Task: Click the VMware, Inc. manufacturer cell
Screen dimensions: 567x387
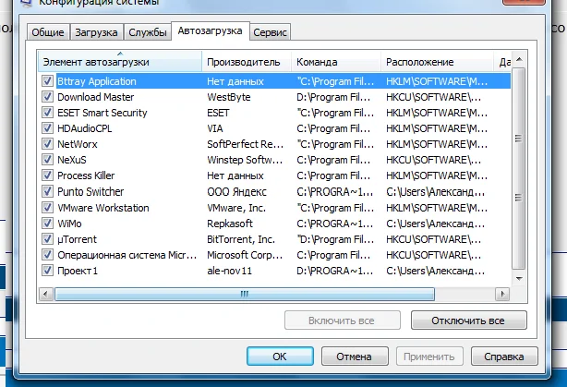Action: point(236,208)
